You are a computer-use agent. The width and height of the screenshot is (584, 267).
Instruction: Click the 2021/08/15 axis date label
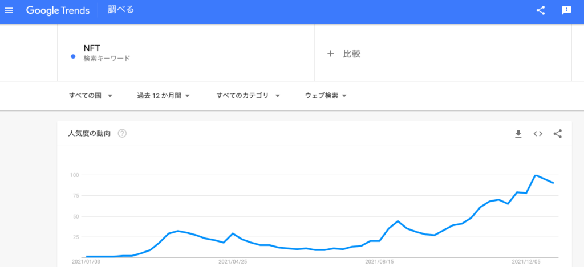(x=379, y=262)
